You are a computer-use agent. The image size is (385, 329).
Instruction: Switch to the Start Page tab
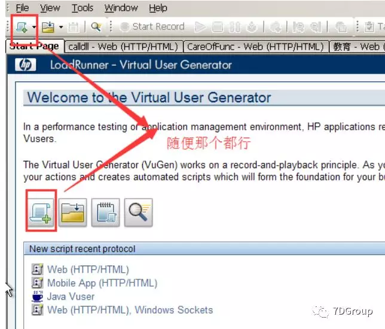tap(35, 46)
